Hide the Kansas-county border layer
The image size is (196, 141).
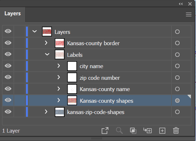point(8,43)
